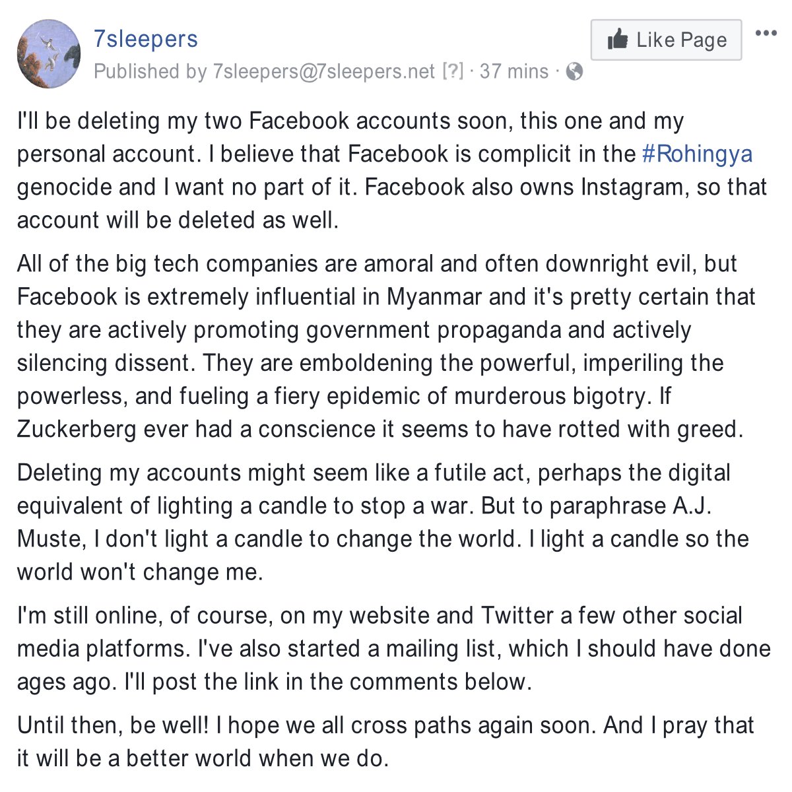792x792 pixels.
Task: Open the three-dots post options menu
Action: point(766,33)
